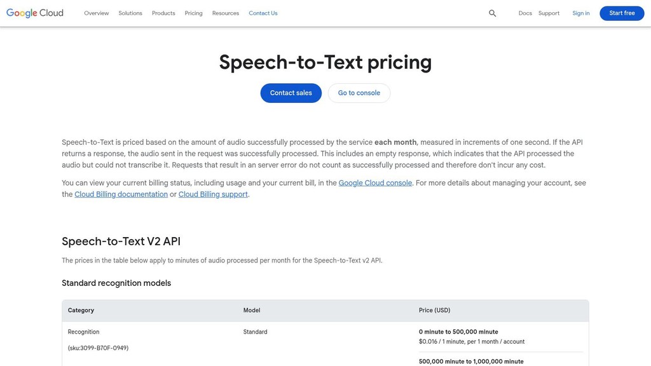Open the Cloud Billing support link

[x=212, y=194]
